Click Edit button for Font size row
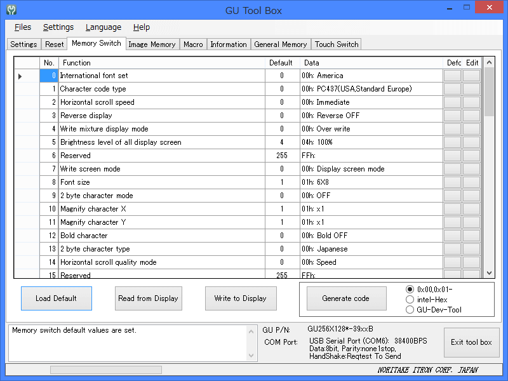Image resolution: width=508 pixels, height=381 pixels. [x=471, y=182]
